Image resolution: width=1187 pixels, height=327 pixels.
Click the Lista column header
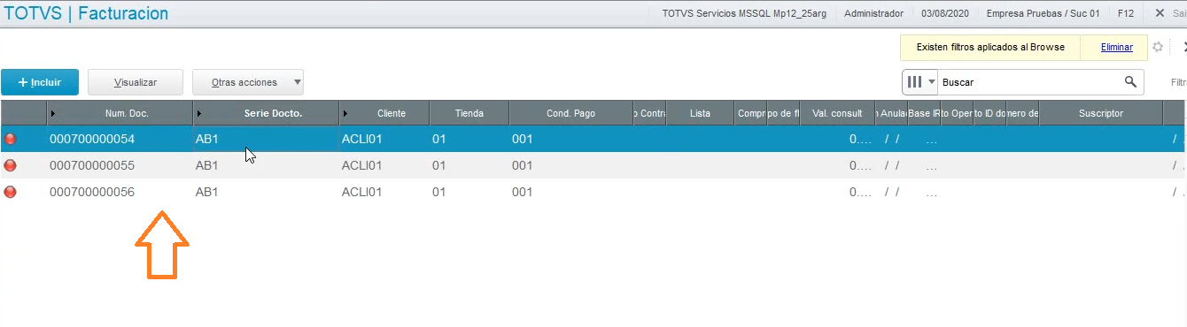pyautogui.click(x=700, y=113)
